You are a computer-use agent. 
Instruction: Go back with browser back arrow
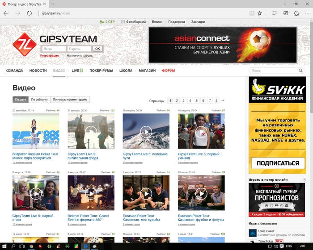coord(6,13)
